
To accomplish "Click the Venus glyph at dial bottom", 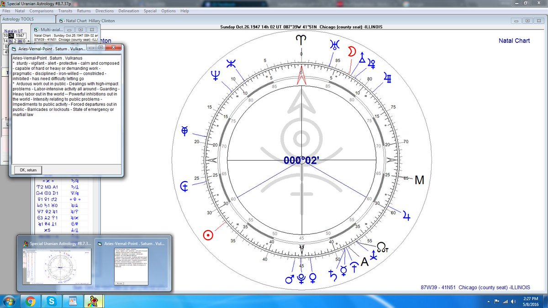I will click(x=313, y=277).
